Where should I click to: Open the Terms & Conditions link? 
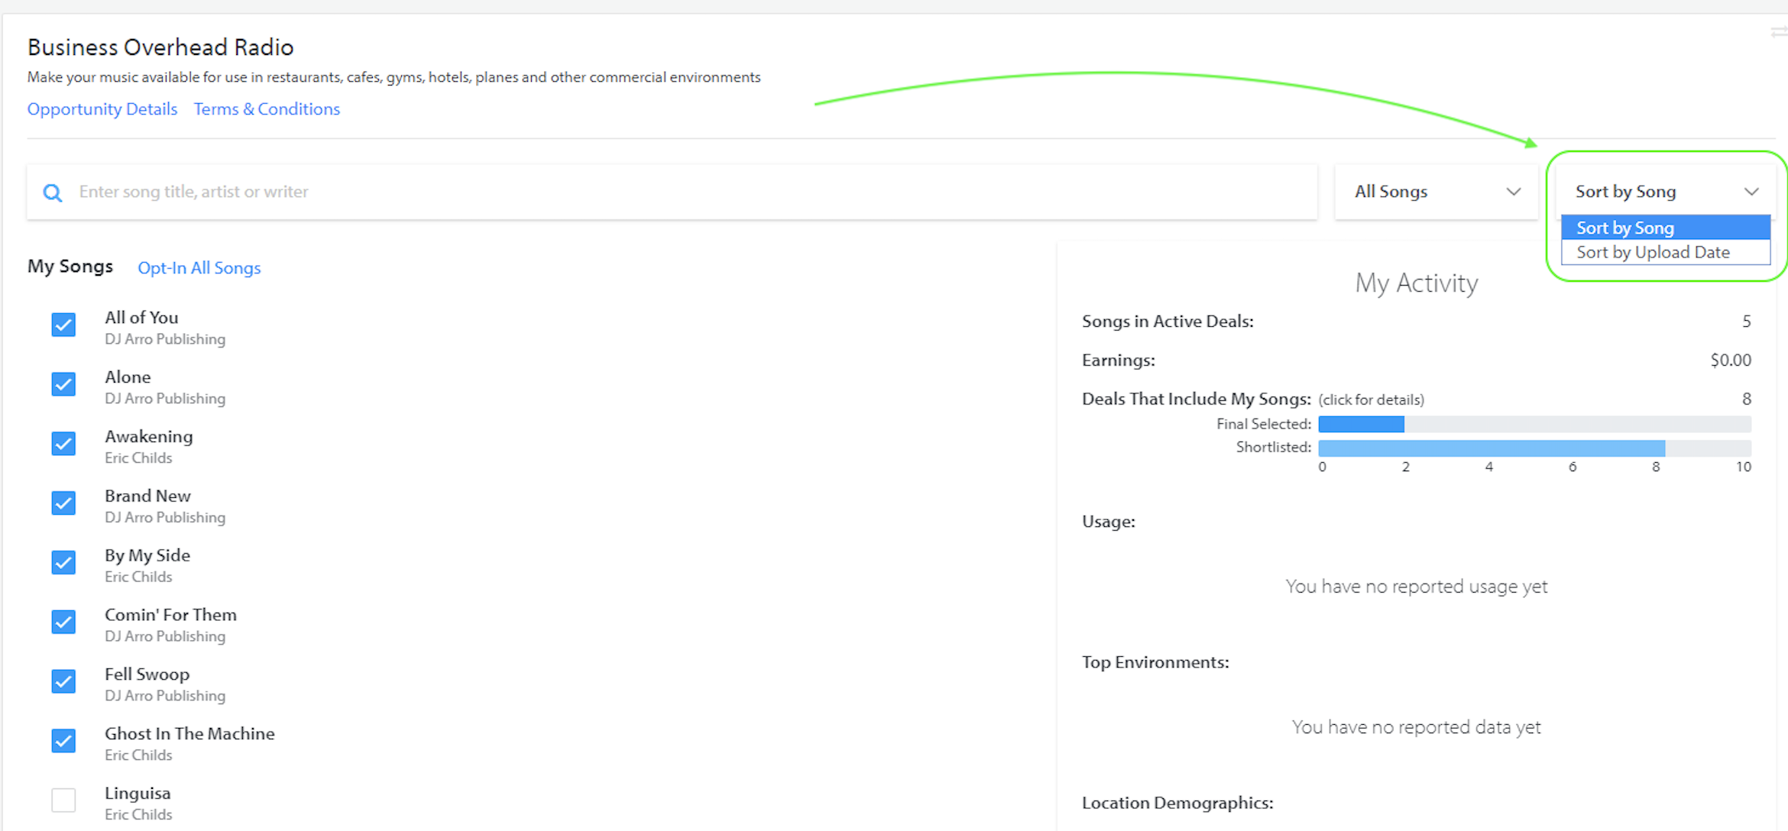click(x=267, y=109)
